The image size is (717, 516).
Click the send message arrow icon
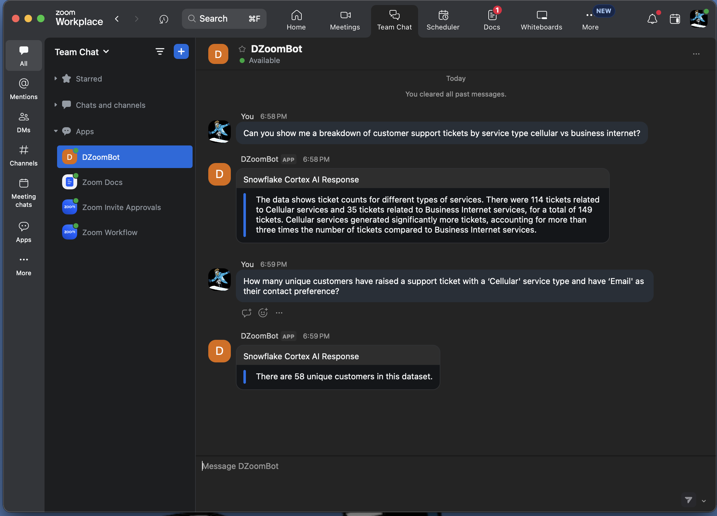[x=688, y=500]
